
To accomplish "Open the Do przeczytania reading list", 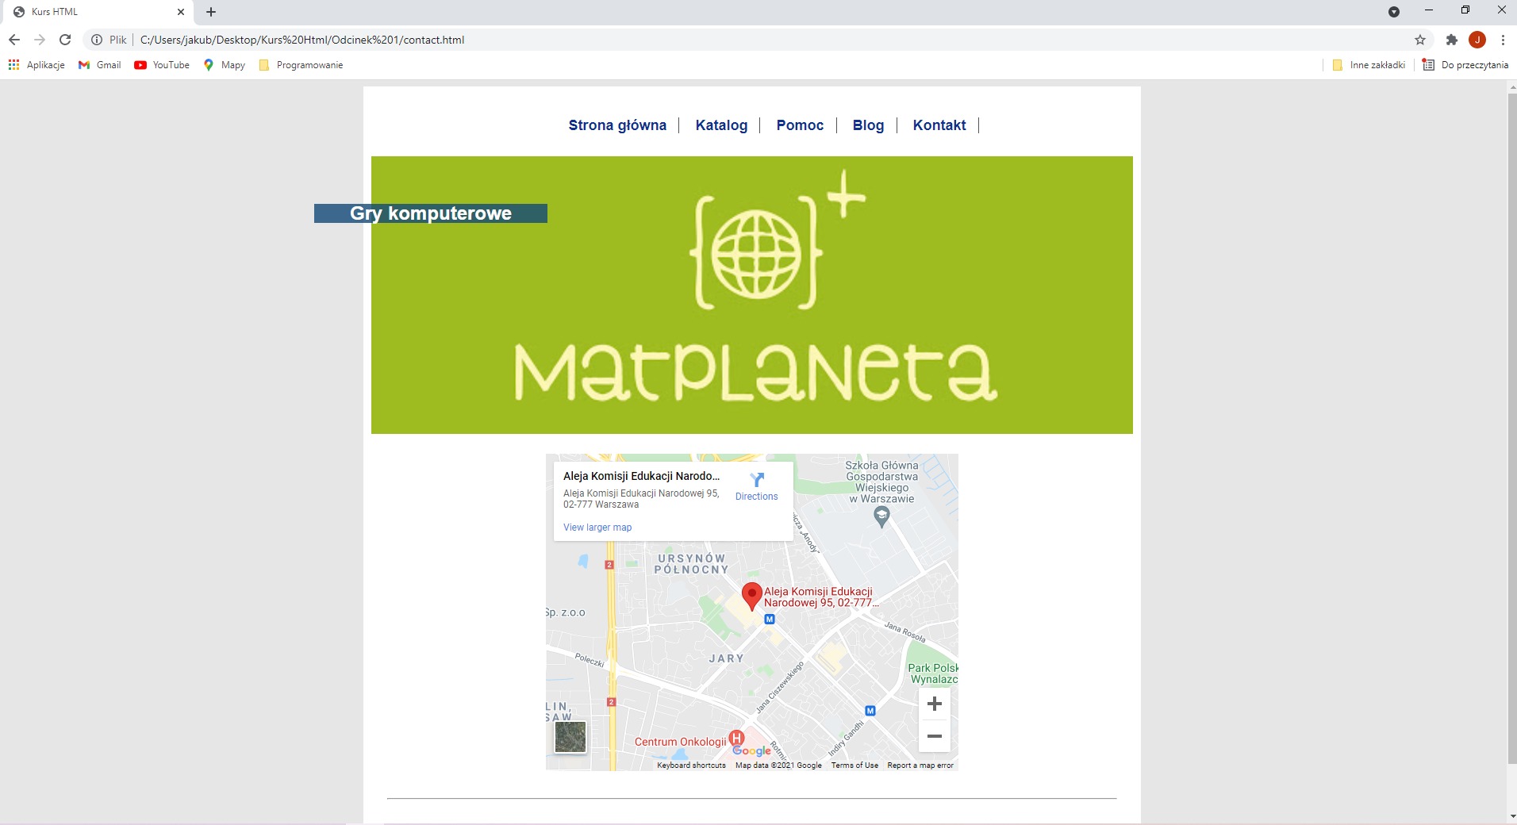I will (x=1465, y=65).
